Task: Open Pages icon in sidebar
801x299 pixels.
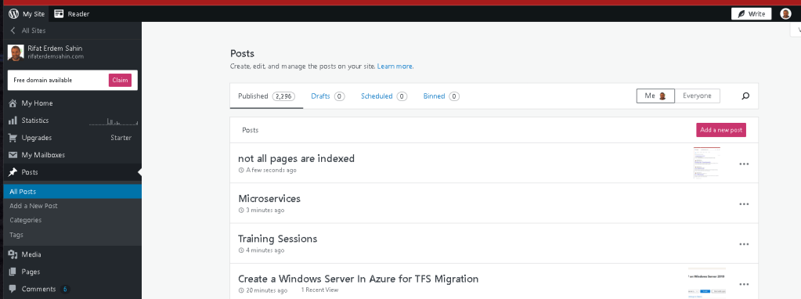Action: tap(13, 272)
